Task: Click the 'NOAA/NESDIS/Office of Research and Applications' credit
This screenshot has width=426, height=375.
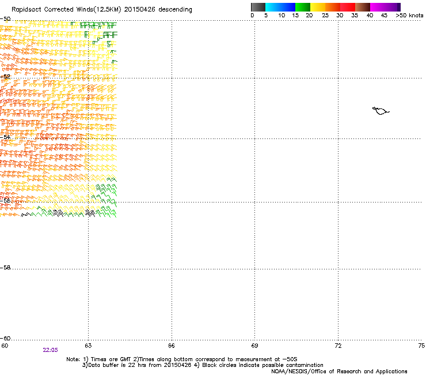Action: click(x=339, y=372)
